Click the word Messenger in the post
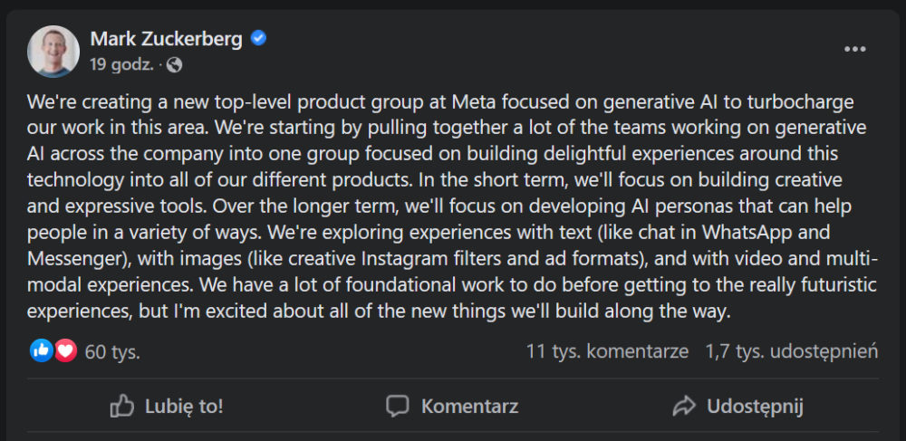The height and width of the screenshot is (441, 906). tap(72, 259)
